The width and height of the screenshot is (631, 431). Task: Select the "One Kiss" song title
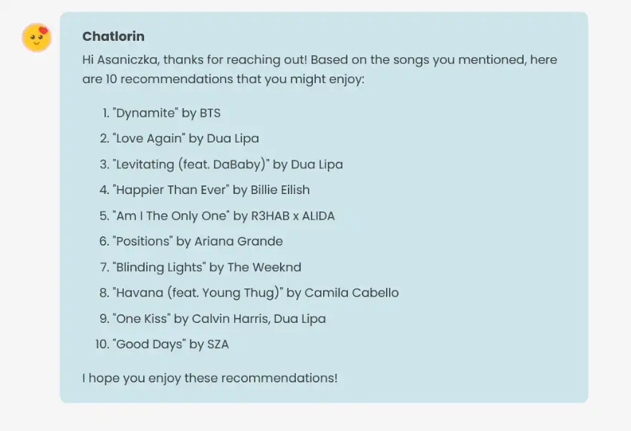point(140,319)
